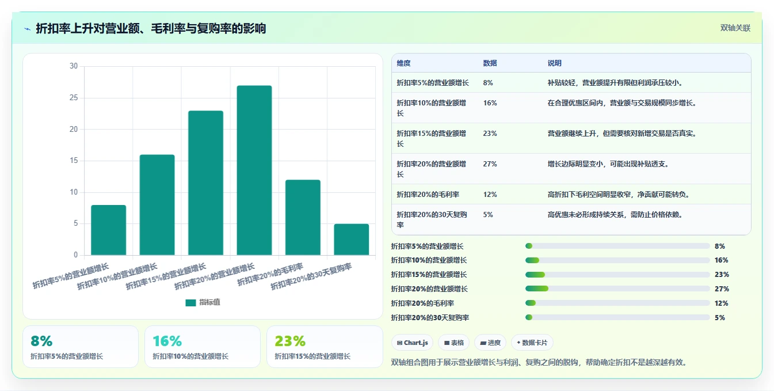Click description 增长边际明显变小，可能出现补贴透支。
The height and width of the screenshot is (391, 774).
[608, 164]
